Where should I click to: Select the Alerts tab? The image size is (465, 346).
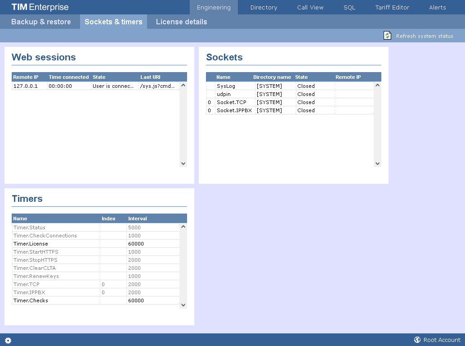(437, 7)
